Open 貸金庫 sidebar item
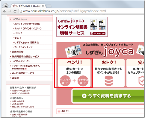145x118 pixels. pyautogui.click(x=15, y=78)
